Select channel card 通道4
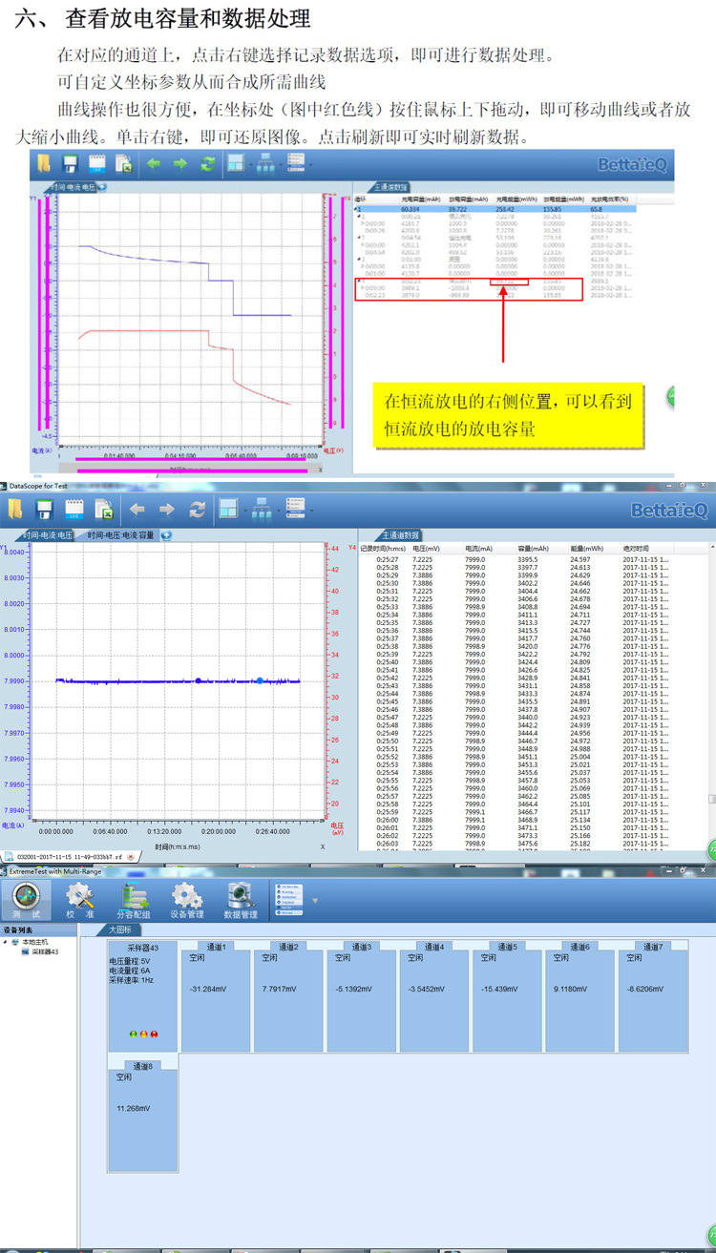Image resolution: width=716 pixels, height=1253 pixels. pyautogui.click(x=433, y=996)
